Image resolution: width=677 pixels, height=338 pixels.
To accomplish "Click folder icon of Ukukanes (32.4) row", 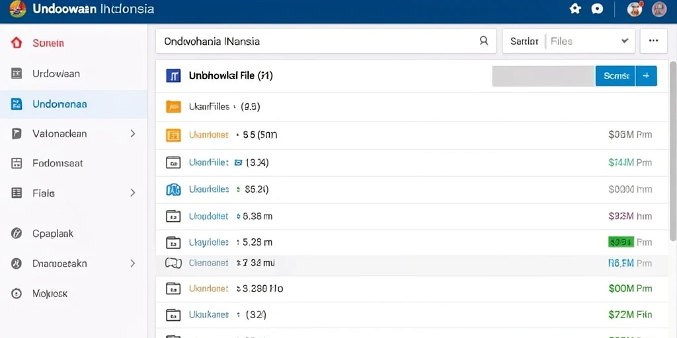I will coord(173,315).
